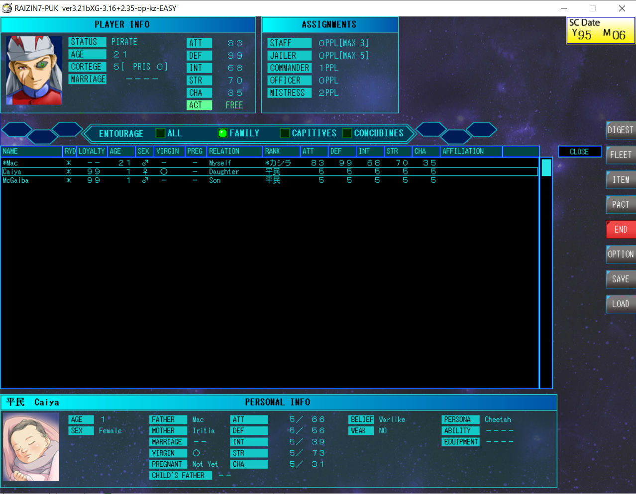
Task: Enable the CONCUBINES filter checkbox
Action: 347,133
